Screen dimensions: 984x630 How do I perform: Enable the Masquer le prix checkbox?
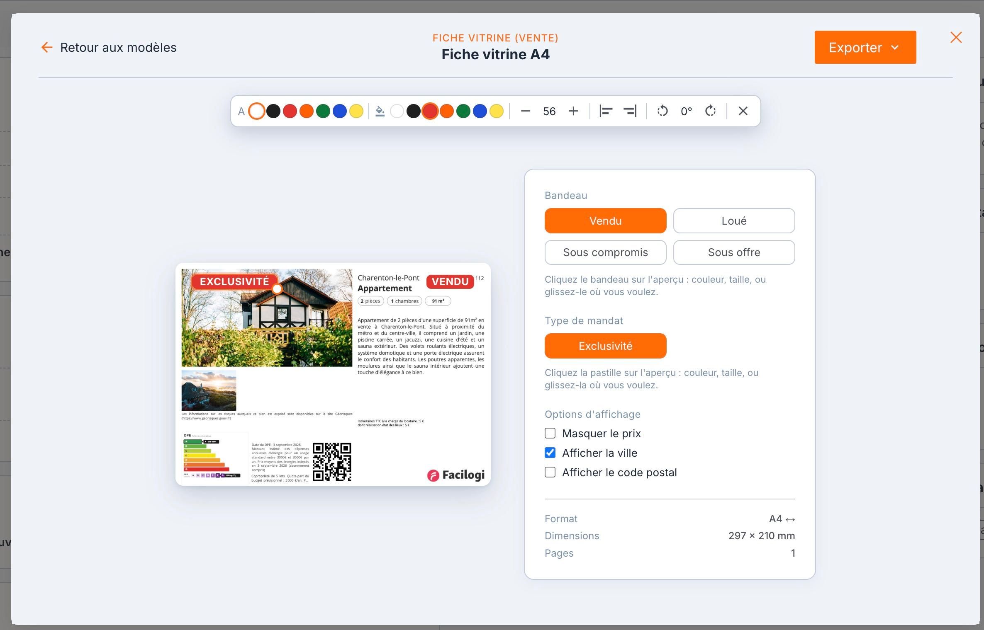tap(550, 433)
